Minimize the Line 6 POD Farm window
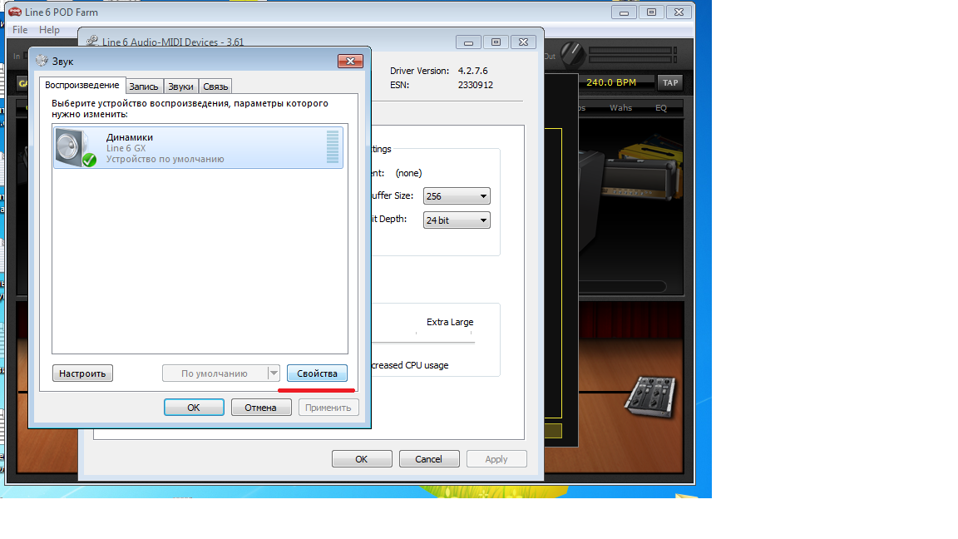958x539 pixels. [624, 12]
